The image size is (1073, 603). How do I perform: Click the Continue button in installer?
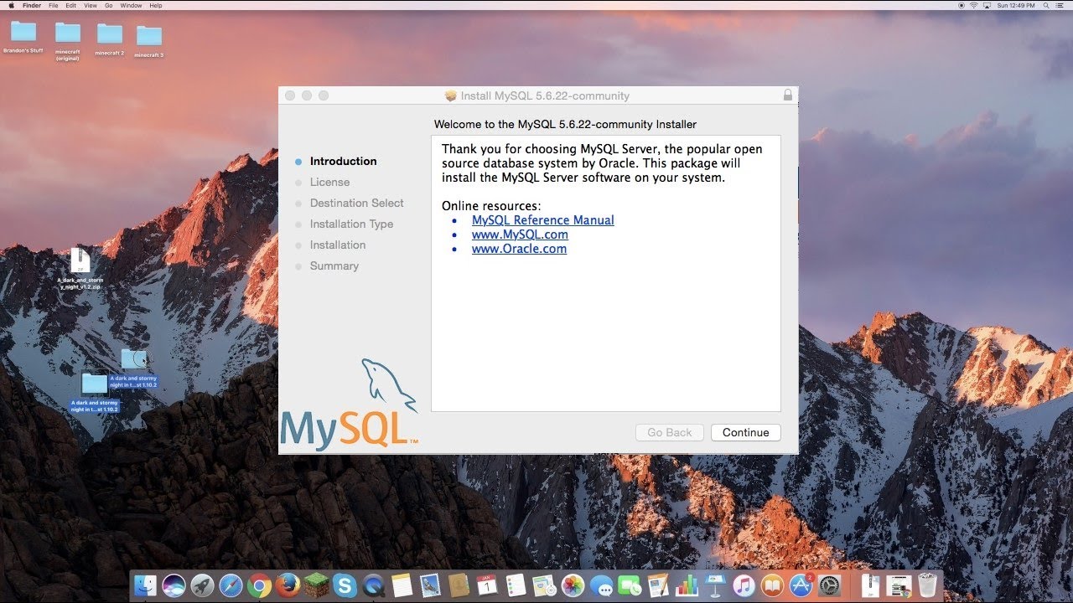pos(746,433)
